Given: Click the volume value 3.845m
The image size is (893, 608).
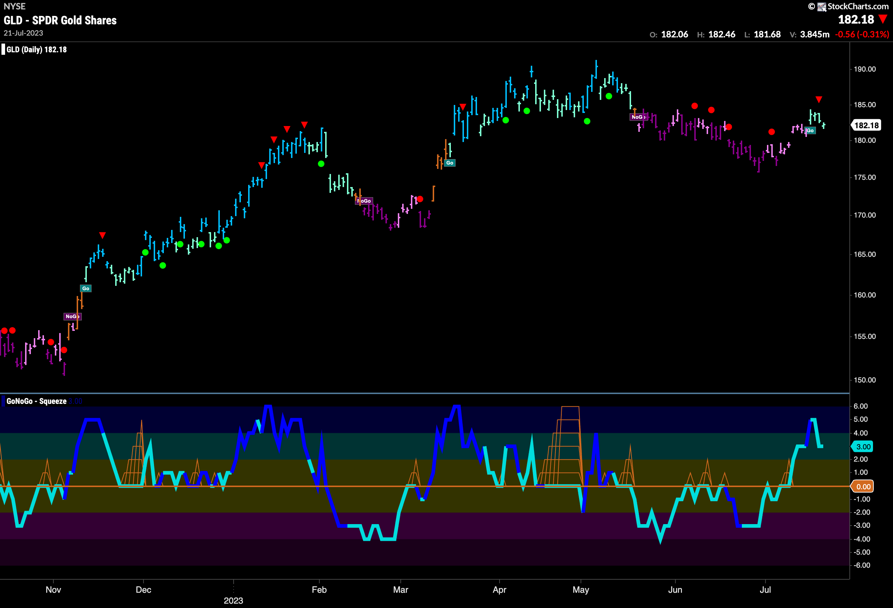Looking at the screenshot, I should click(815, 35).
